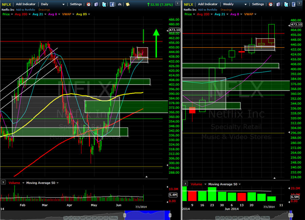305x220 pixels.
Task: Select 3M range in Daily chart
Action: click(x=89, y=218)
